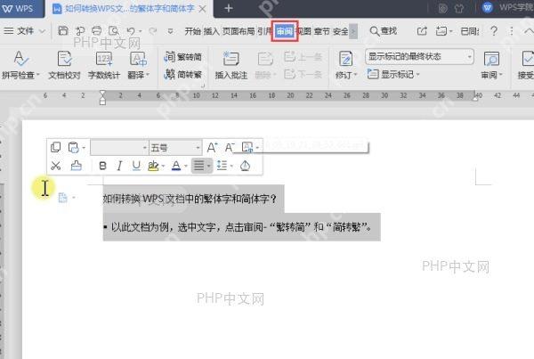
Task: Open the 审阅 review pane button
Action: click(x=491, y=65)
